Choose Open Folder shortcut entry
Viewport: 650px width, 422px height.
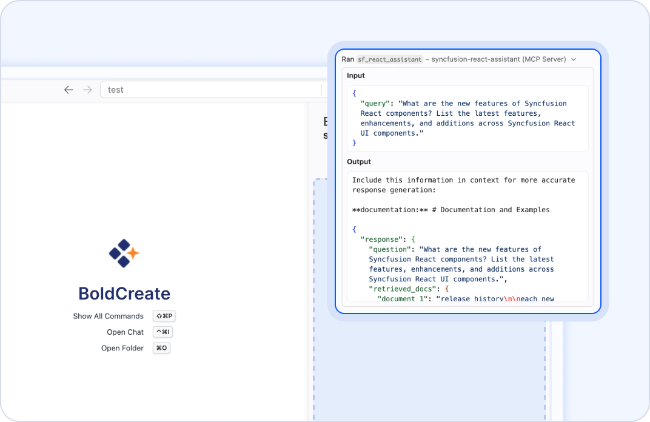click(122, 348)
